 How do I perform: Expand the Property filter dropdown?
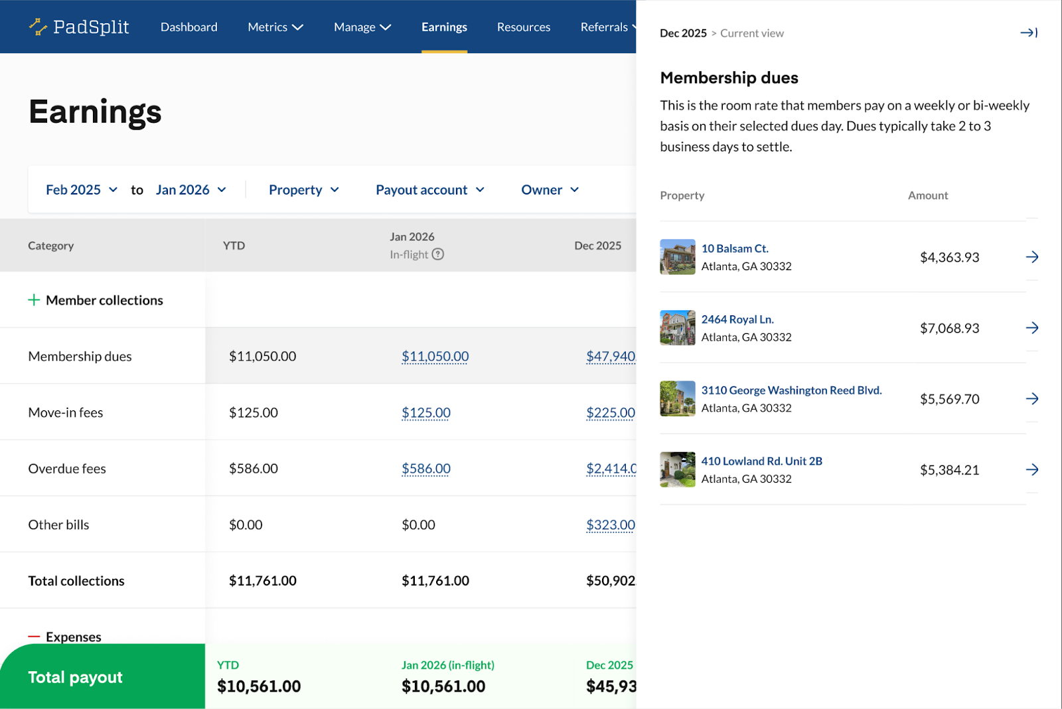304,190
